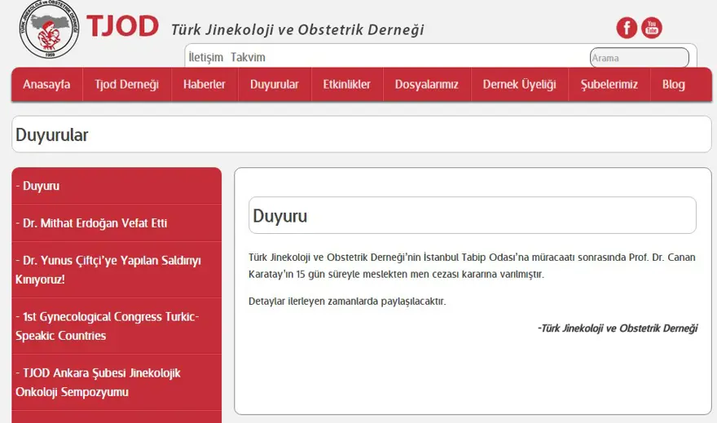Go to Anasayfa in navigation bar
Image resolution: width=717 pixels, height=423 pixels.
[46, 85]
